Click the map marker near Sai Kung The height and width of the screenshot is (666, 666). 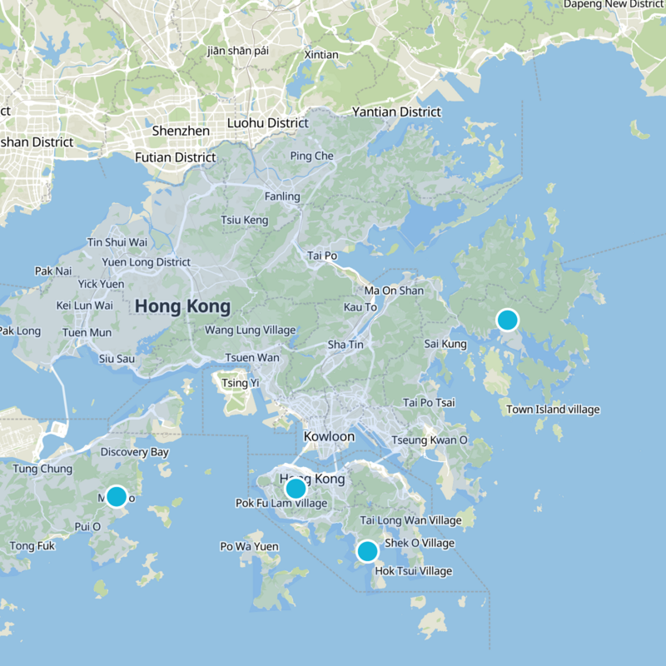click(507, 320)
